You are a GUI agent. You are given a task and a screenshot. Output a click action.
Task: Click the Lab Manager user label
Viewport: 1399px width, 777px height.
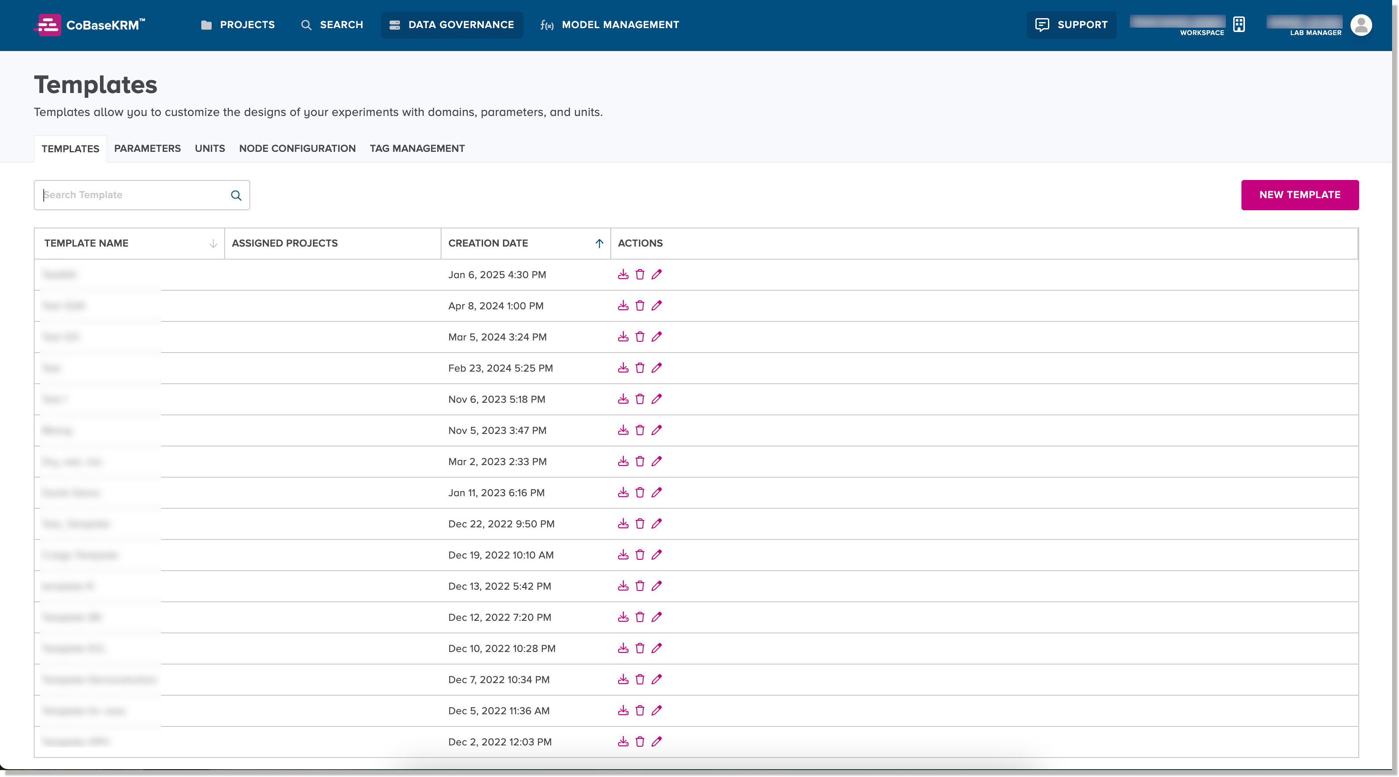click(1315, 32)
